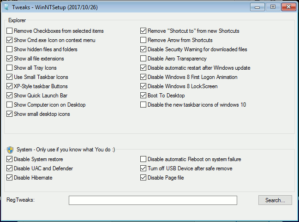
Task: Uncheck Disable Security Warning for downloaded files
Action: [143, 49]
